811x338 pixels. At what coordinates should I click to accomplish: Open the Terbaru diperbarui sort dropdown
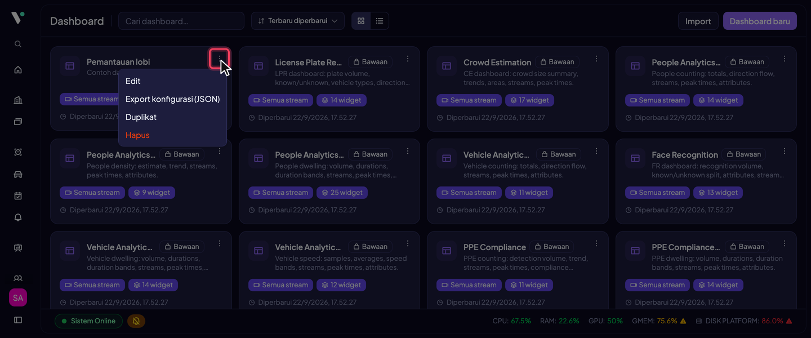point(298,21)
